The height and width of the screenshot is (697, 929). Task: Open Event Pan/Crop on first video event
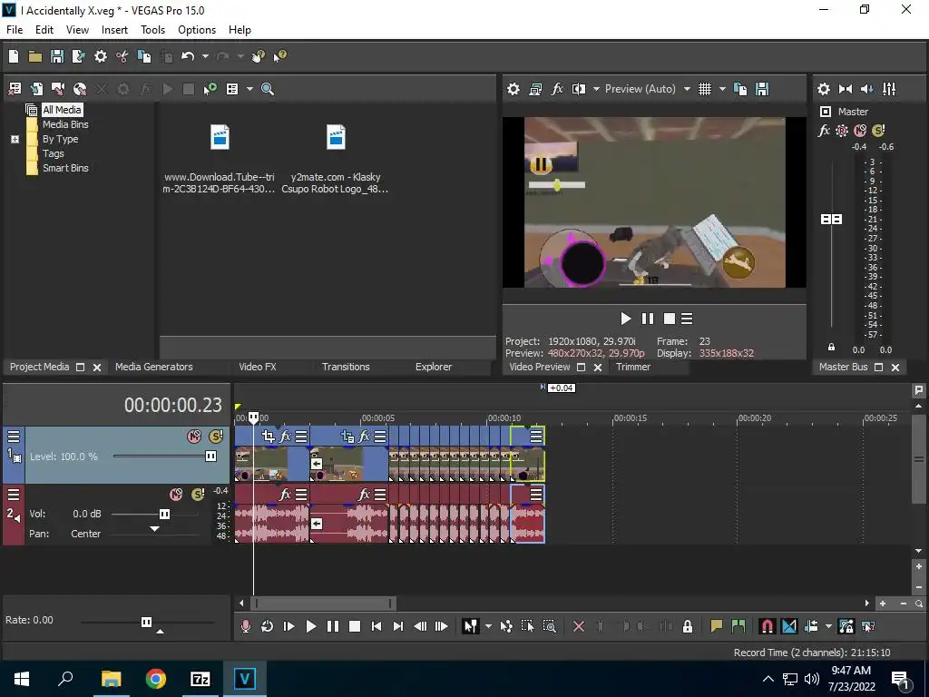point(269,437)
